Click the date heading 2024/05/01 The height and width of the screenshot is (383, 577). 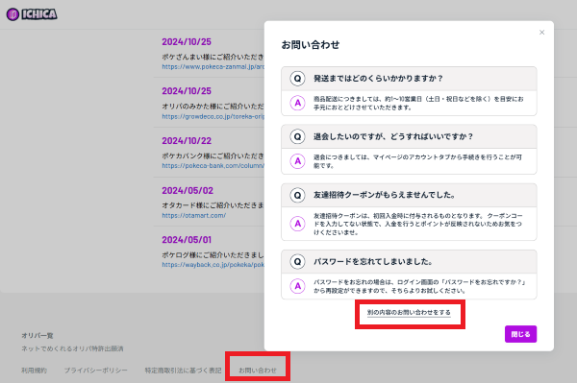tap(187, 240)
